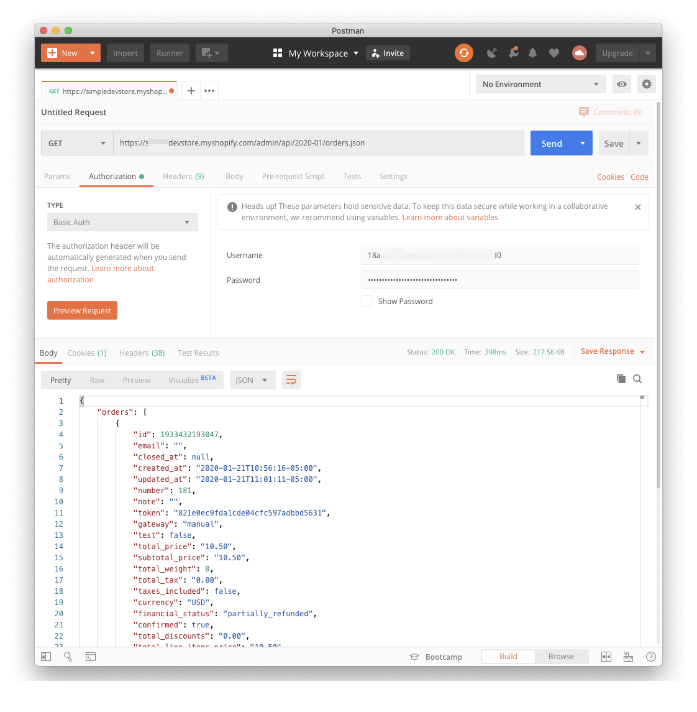This screenshot has width=697, height=712.
Task: Open Find and Replace in status bar
Action: [x=68, y=657]
